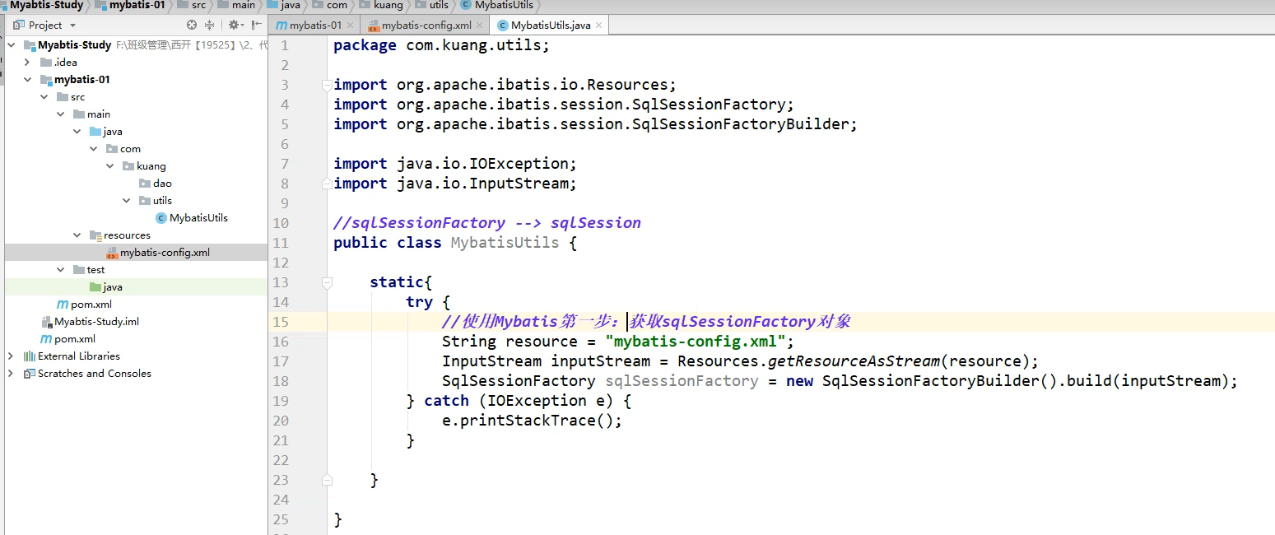Click the XML file icon of mybatis-config.xml in tree
This screenshot has width=1275, height=535.
click(112, 253)
